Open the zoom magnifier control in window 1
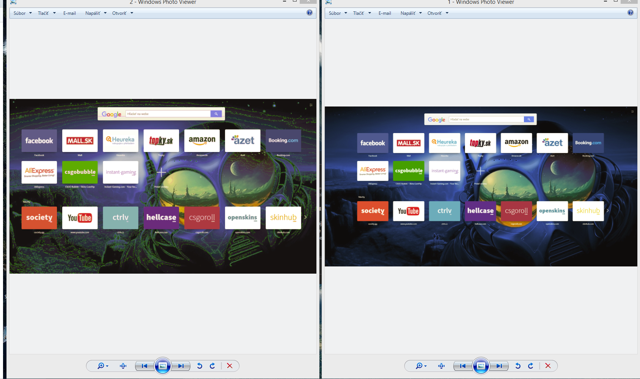Image resolution: width=640 pixels, height=379 pixels. (x=421, y=366)
